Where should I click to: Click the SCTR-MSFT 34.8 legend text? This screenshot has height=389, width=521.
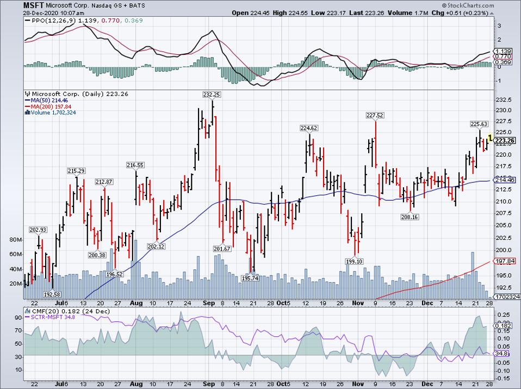[53, 317]
